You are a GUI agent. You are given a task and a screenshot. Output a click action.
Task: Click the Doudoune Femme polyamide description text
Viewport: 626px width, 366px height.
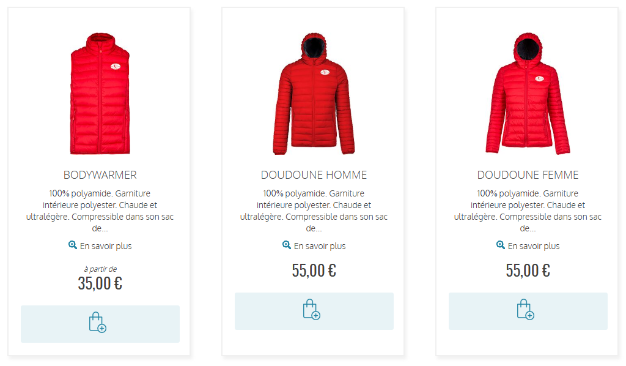528,211
